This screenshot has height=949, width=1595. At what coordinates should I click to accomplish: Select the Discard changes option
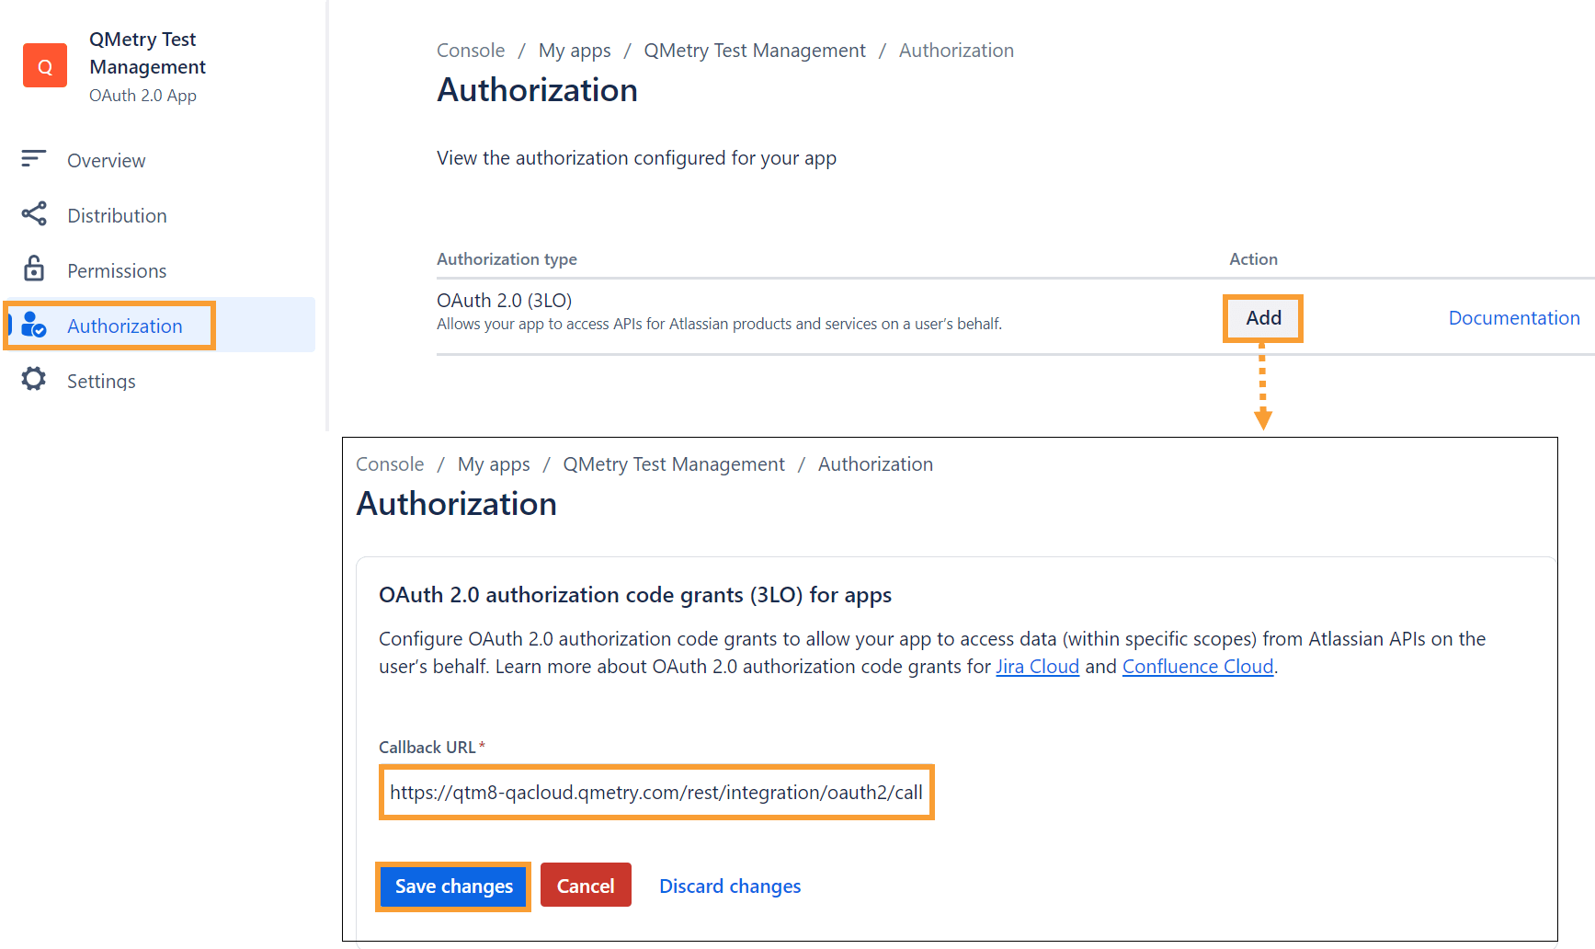tap(729, 885)
